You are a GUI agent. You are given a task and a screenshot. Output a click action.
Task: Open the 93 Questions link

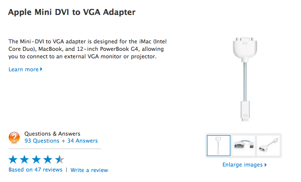[42, 141]
